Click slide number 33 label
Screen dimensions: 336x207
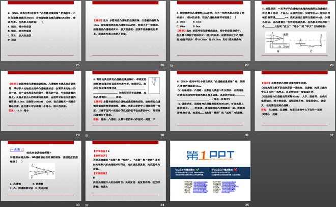77,205
